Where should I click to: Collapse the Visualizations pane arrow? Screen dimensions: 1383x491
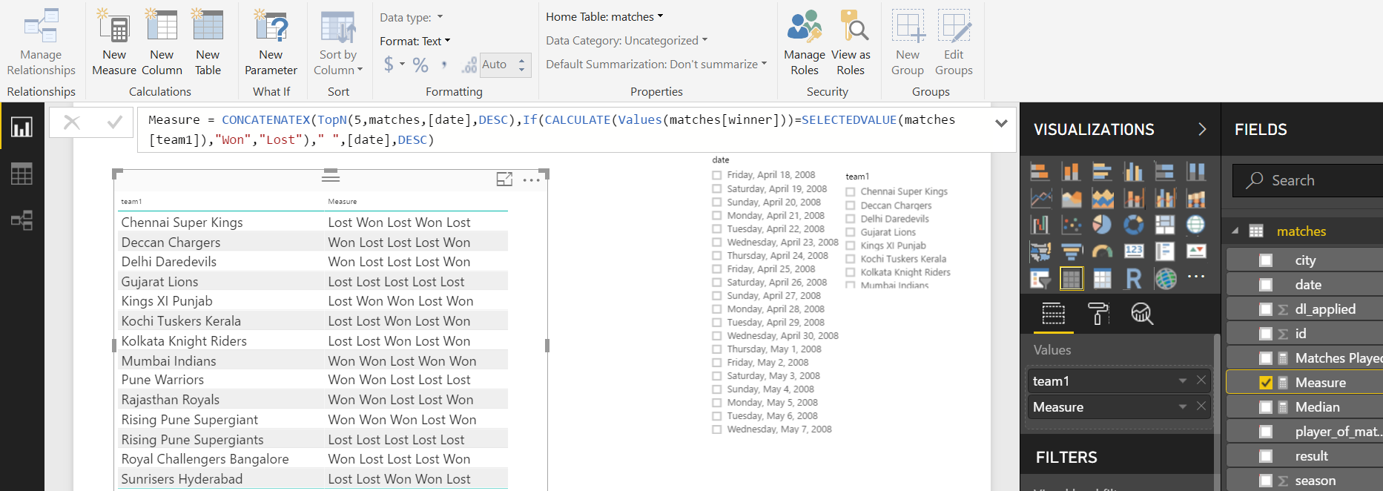click(x=1202, y=129)
